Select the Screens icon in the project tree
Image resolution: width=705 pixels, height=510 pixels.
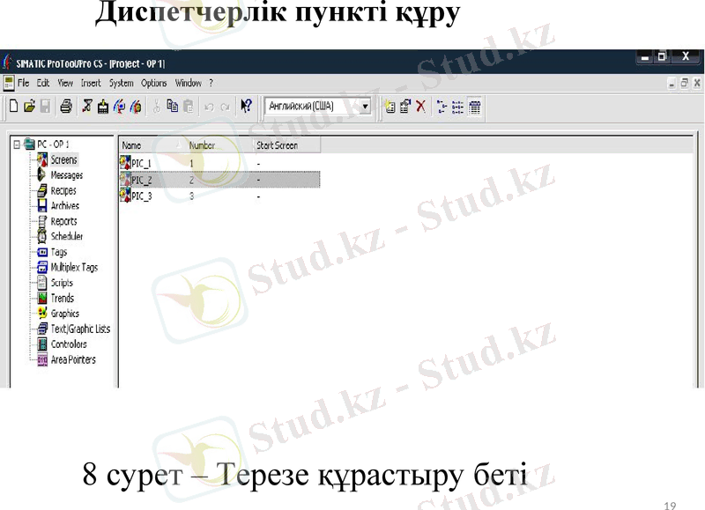42,160
